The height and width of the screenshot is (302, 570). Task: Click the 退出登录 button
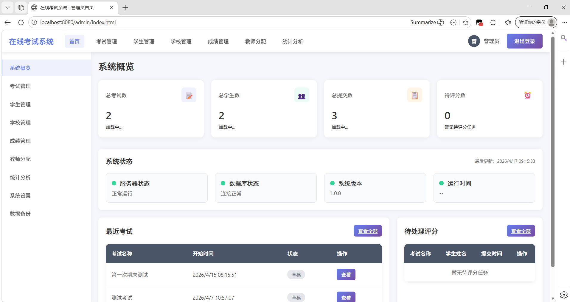524,41
